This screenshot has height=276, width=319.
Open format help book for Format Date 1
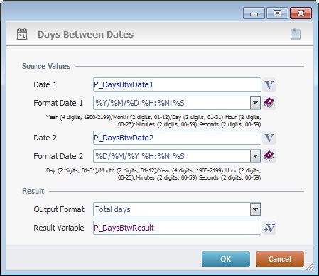click(x=269, y=103)
